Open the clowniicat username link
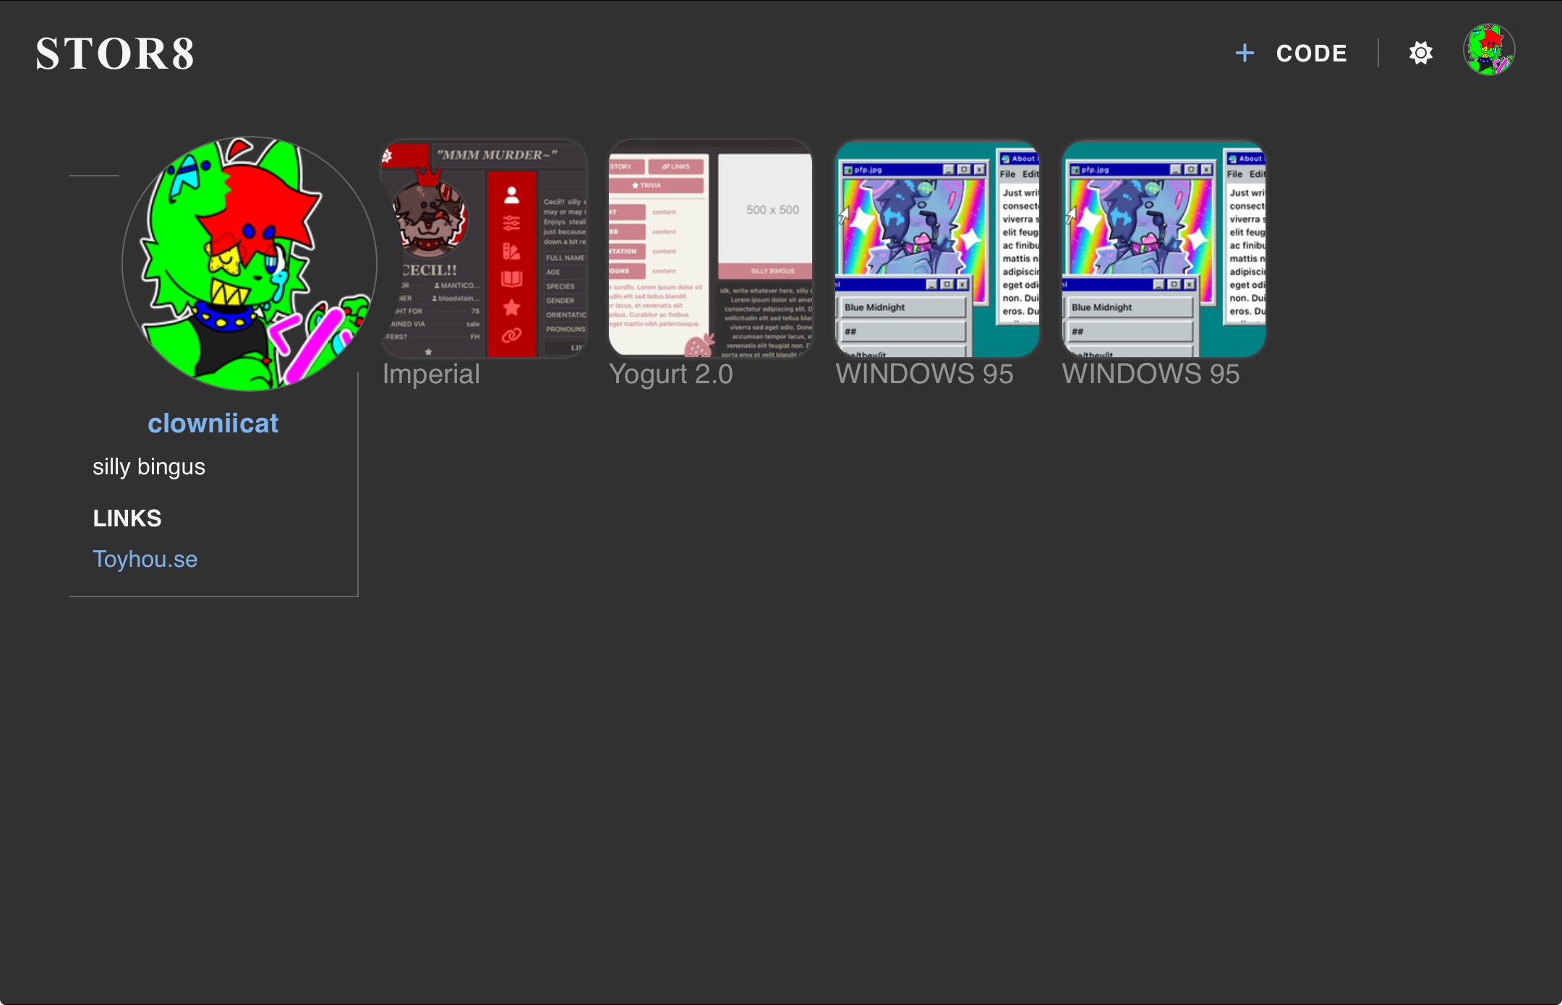 [213, 422]
